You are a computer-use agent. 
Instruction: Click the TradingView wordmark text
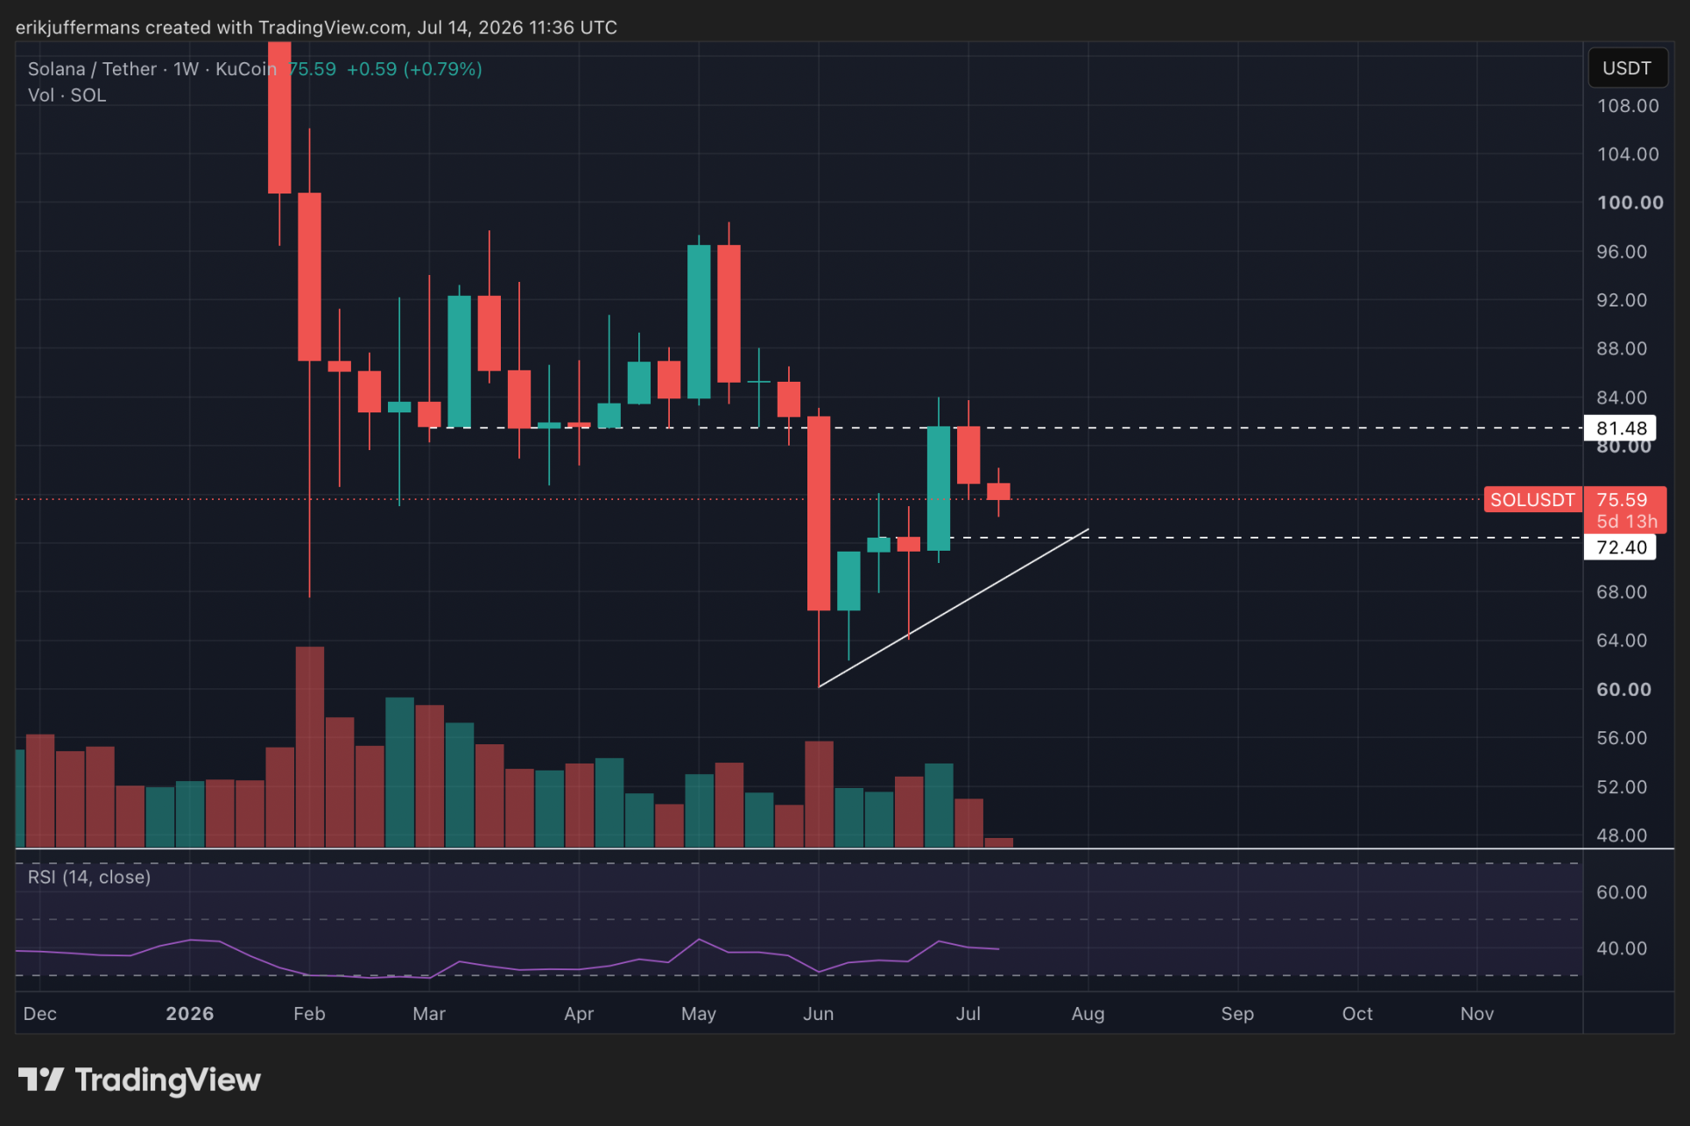[x=168, y=1080]
